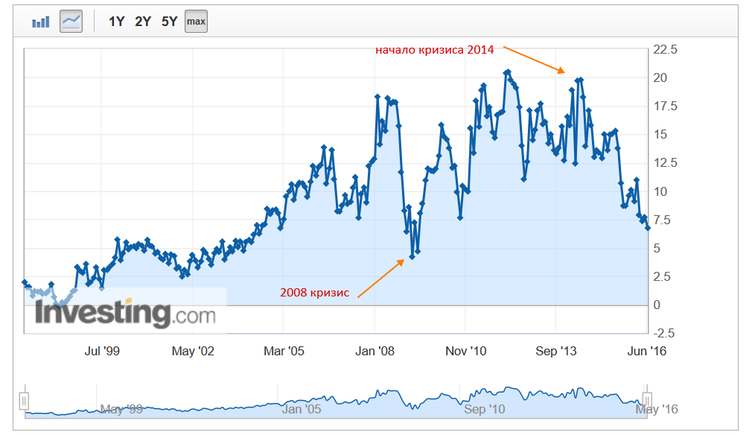Click the final data point at chart end

(x=648, y=228)
